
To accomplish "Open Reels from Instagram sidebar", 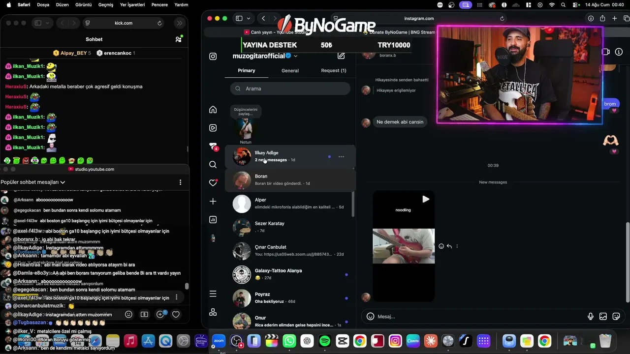I will coord(213,128).
